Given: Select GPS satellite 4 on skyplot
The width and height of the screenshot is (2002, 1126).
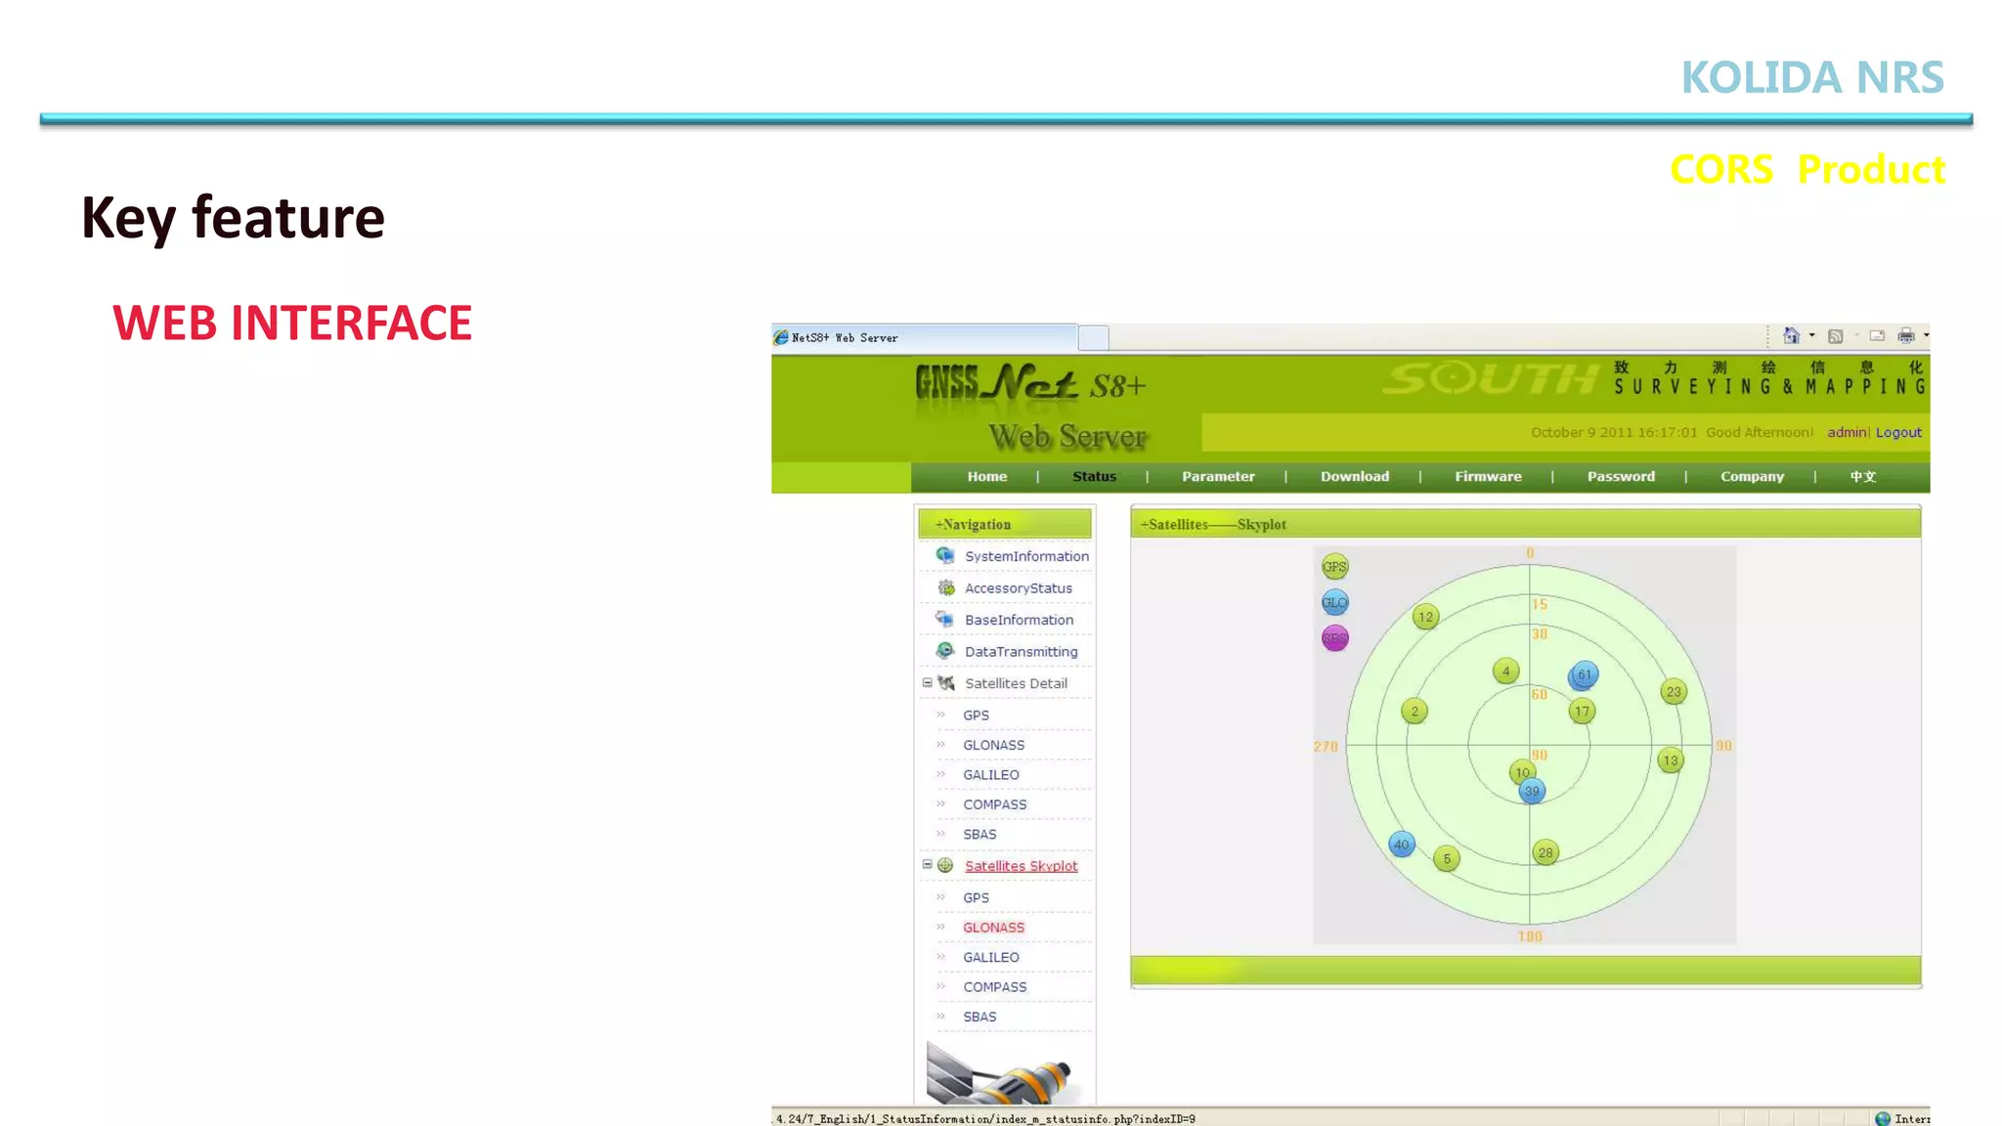Looking at the screenshot, I should click(1506, 671).
